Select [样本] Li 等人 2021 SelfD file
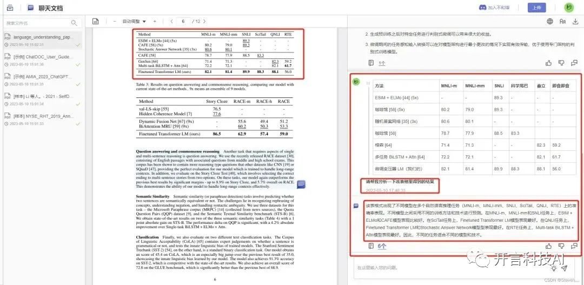Viewport: 584px width, 285px height. [43, 100]
